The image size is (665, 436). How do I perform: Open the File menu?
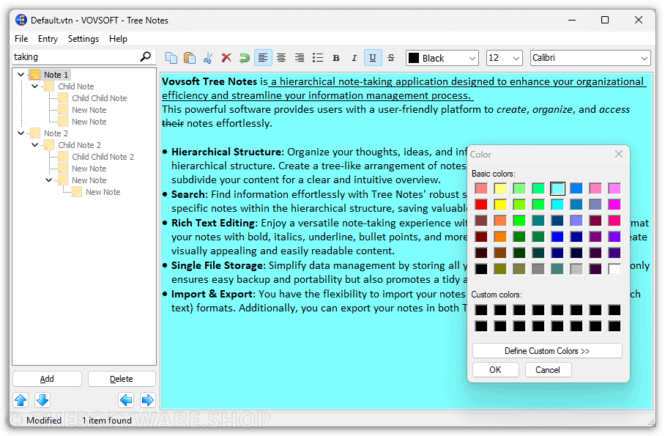(21, 39)
